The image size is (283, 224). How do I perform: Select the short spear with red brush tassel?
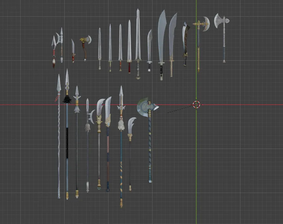pos(54,51)
